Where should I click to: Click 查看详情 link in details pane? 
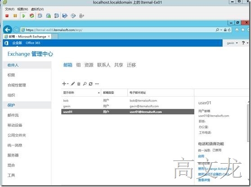(204, 180)
